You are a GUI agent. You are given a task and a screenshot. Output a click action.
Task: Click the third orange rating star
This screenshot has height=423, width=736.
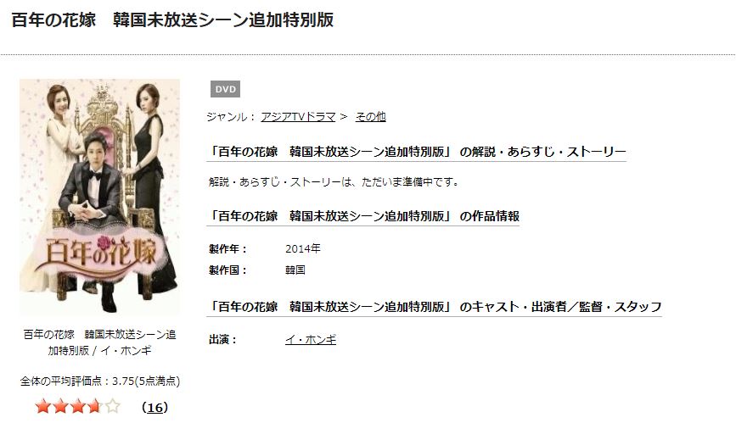point(78,406)
